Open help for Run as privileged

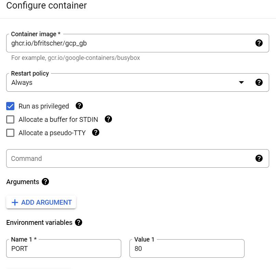point(79,106)
